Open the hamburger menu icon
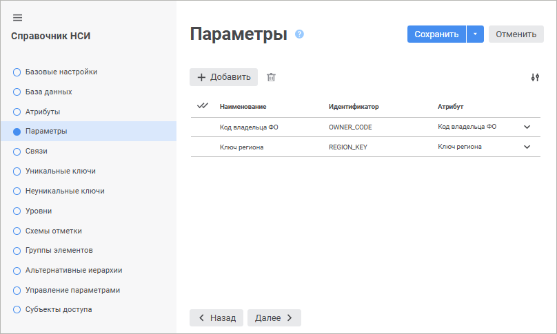Viewport: 557px width, 334px height. 17,17
